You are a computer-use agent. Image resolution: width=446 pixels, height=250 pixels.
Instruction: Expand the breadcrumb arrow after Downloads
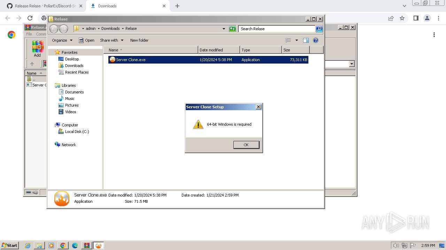pos(123,29)
